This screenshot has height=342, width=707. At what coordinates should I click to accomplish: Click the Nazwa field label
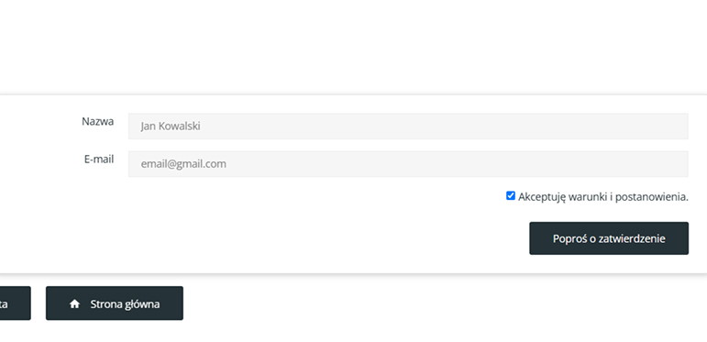coord(98,122)
